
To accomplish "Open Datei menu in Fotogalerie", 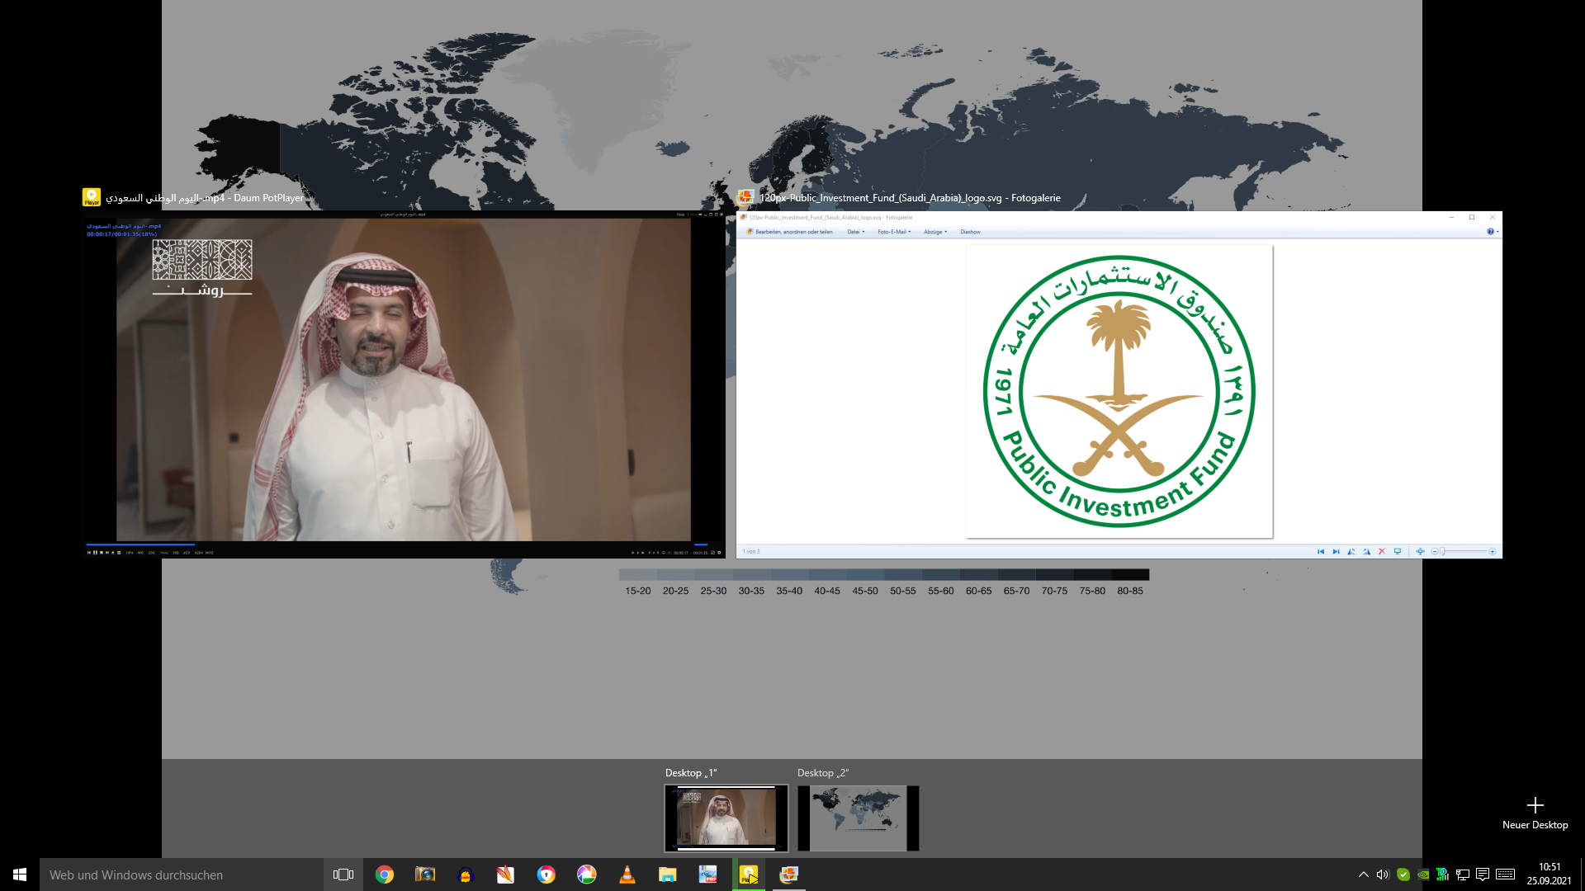I will click(x=856, y=232).
